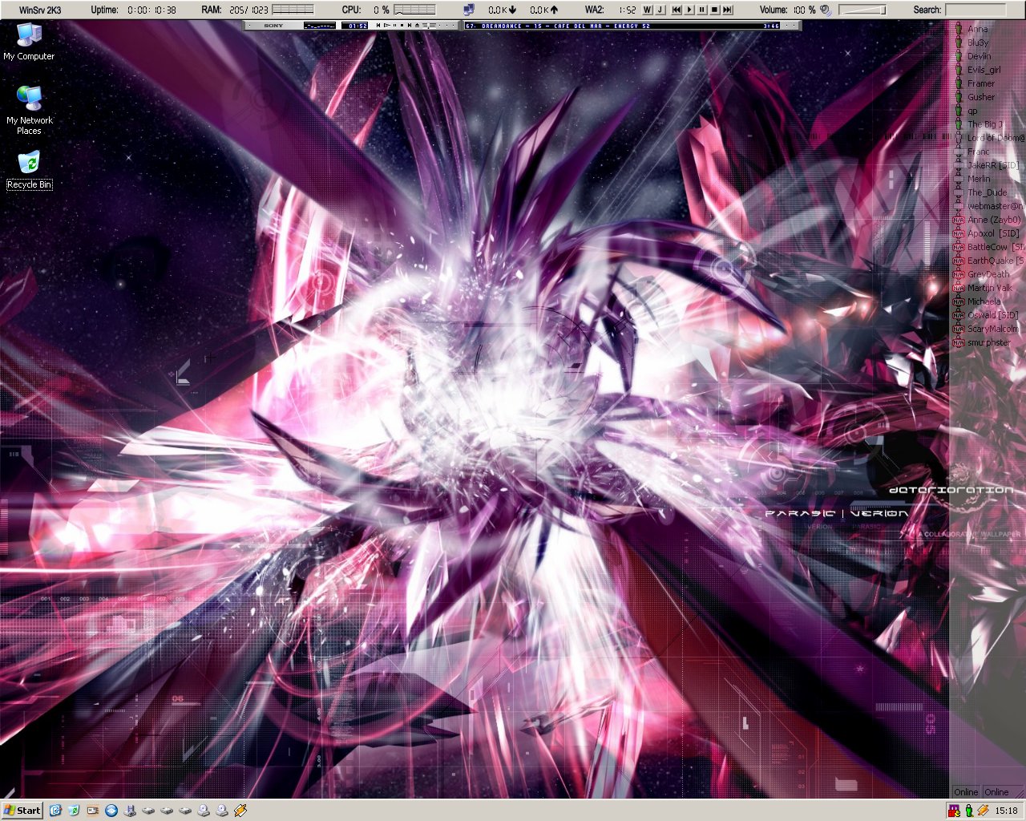Viewport: 1026px width, 821px height.
Task: Open the recycle bin icon in quick launch
Action: point(74,811)
